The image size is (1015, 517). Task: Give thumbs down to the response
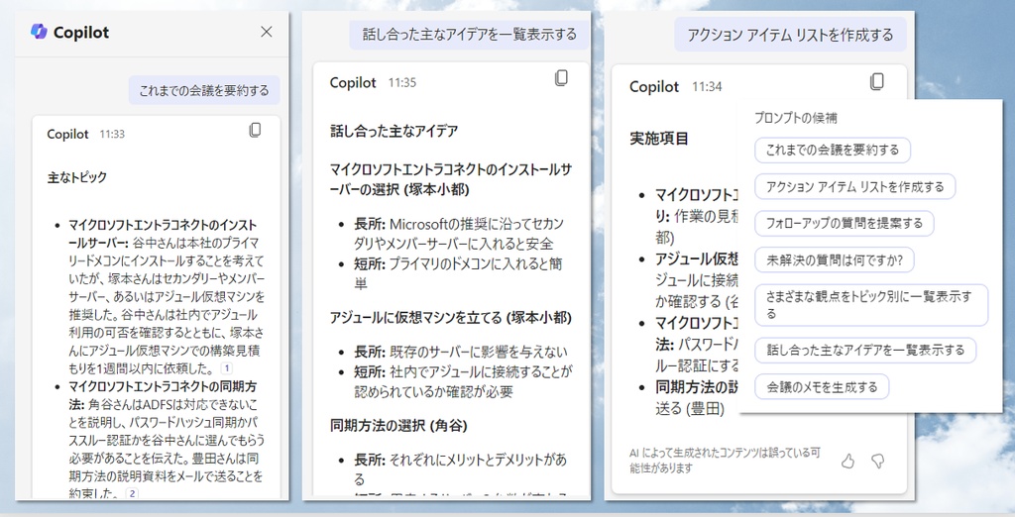(x=878, y=461)
